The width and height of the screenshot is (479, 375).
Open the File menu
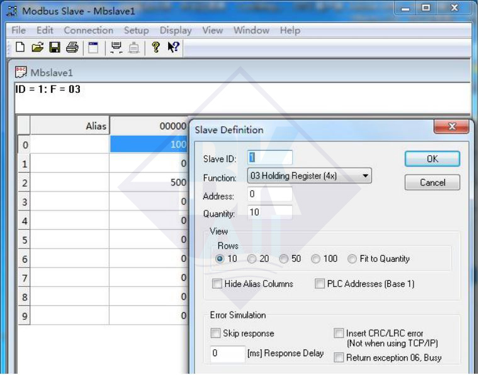click(19, 30)
